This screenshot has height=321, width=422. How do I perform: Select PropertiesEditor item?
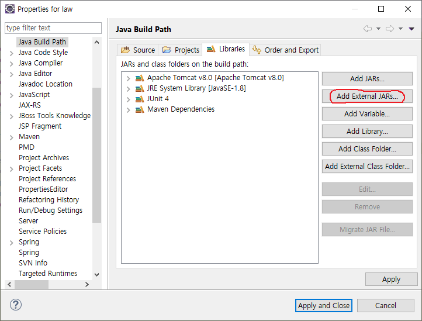point(43,189)
